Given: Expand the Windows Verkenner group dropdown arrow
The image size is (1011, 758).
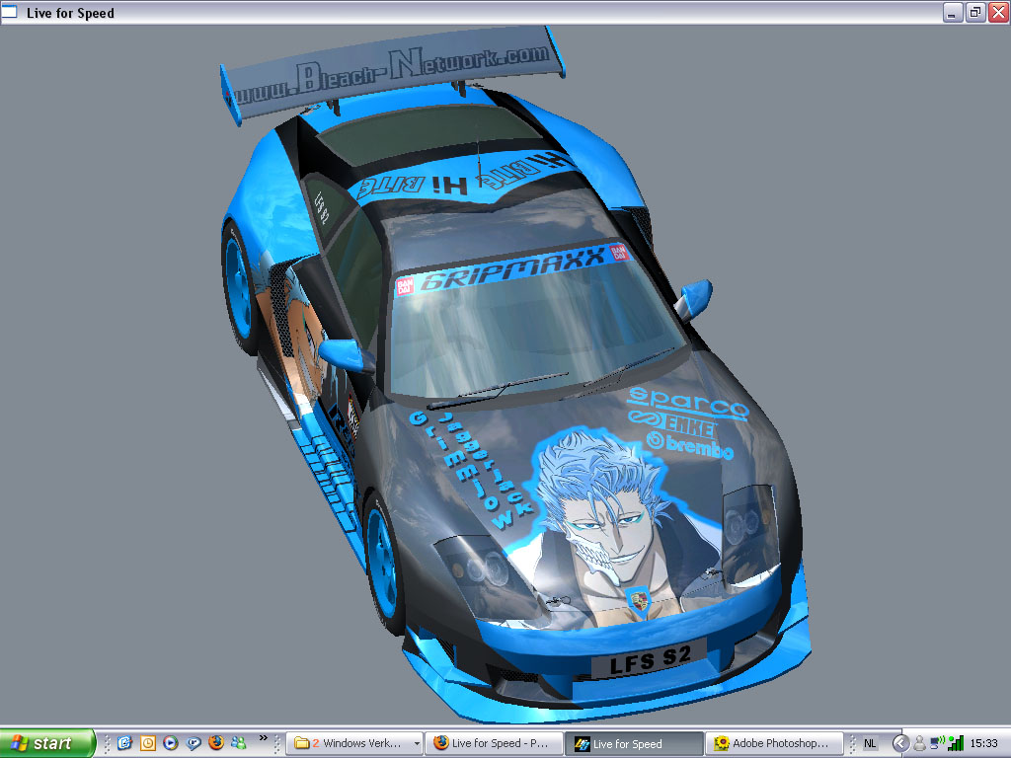Looking at the screenshot, I should 417,743.
